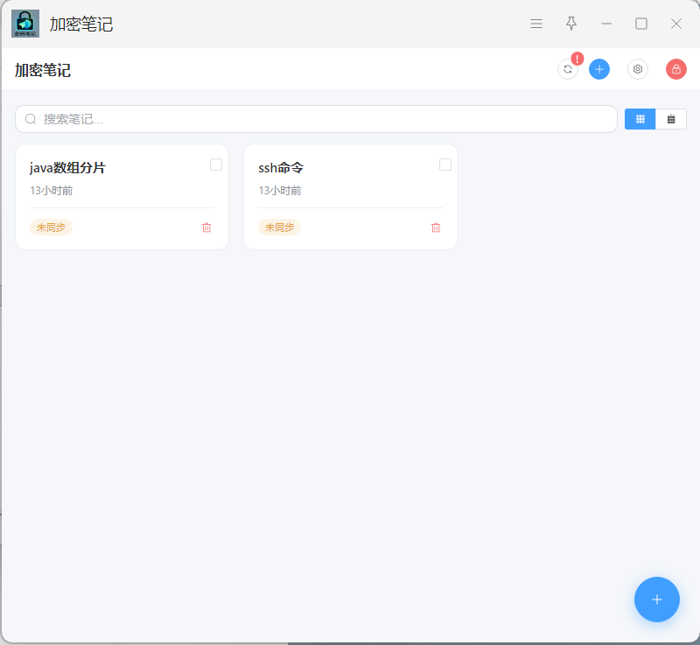This screenshot has width=700, height=645.
Task: Delete the ssh命令 note
Action: point(436,228)
